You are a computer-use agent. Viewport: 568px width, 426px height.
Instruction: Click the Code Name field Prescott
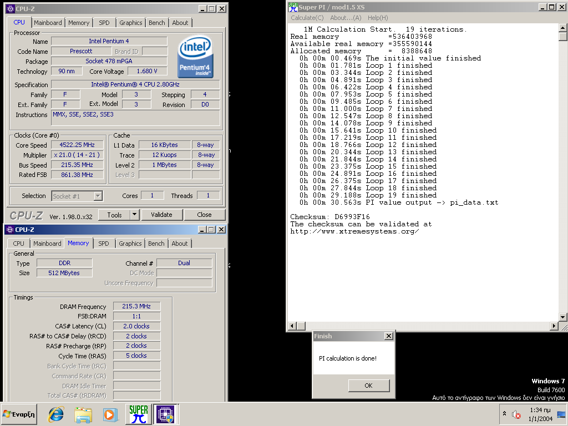click(x=81, y=51)
